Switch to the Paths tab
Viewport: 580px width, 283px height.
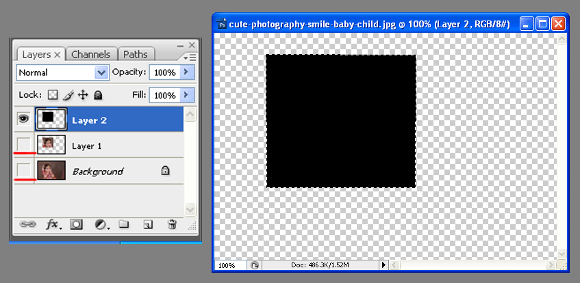point(135,54)
